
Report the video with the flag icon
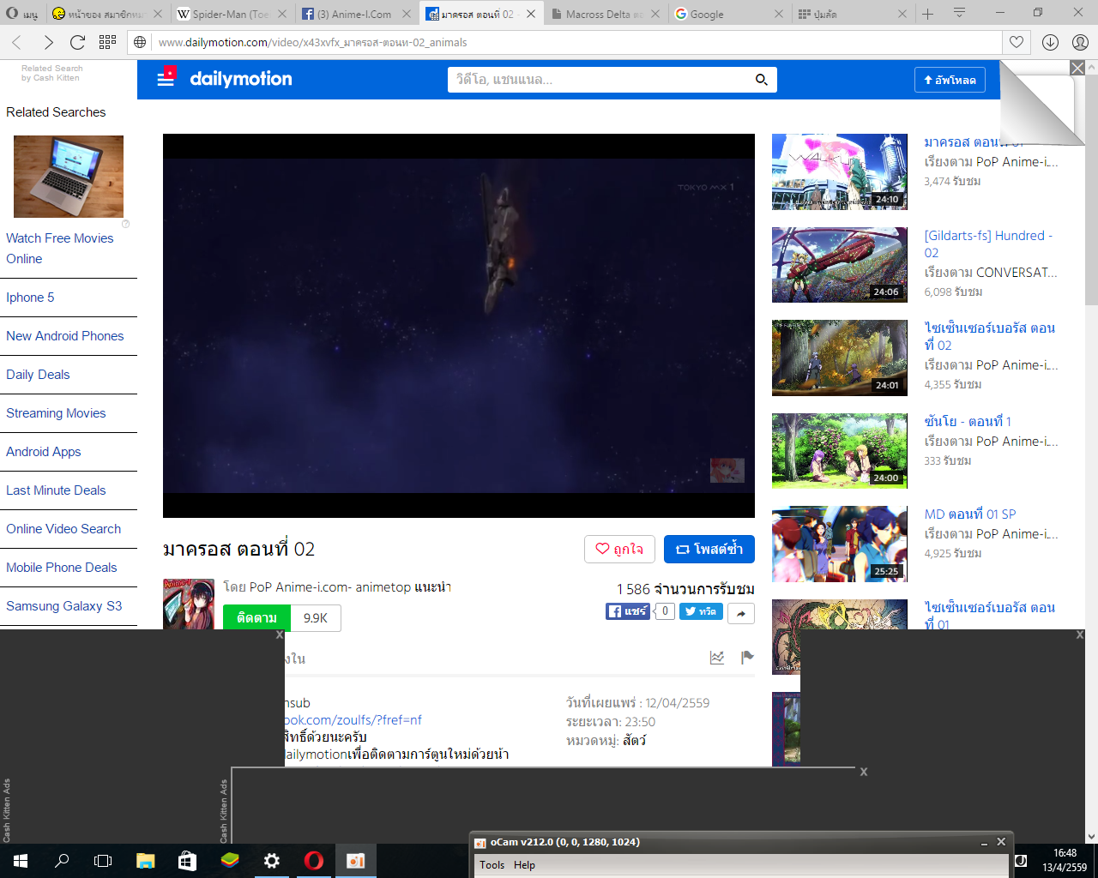747,658
